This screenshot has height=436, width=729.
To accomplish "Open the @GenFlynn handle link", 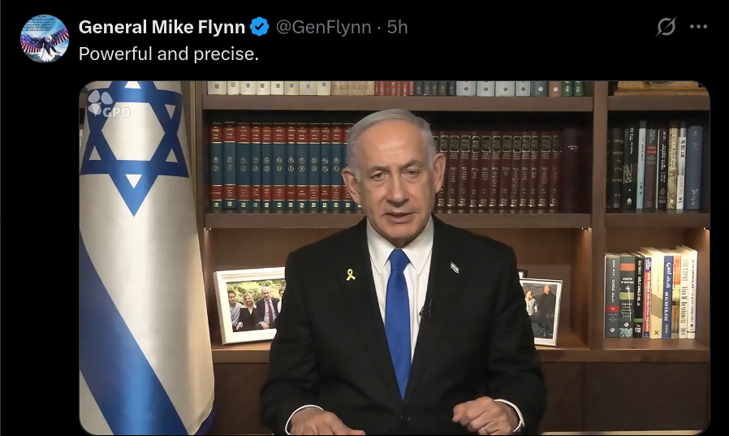I will pyautogui.click(x=323, y=27).
